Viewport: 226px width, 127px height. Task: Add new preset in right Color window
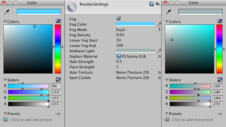click(x=167, y=119)
